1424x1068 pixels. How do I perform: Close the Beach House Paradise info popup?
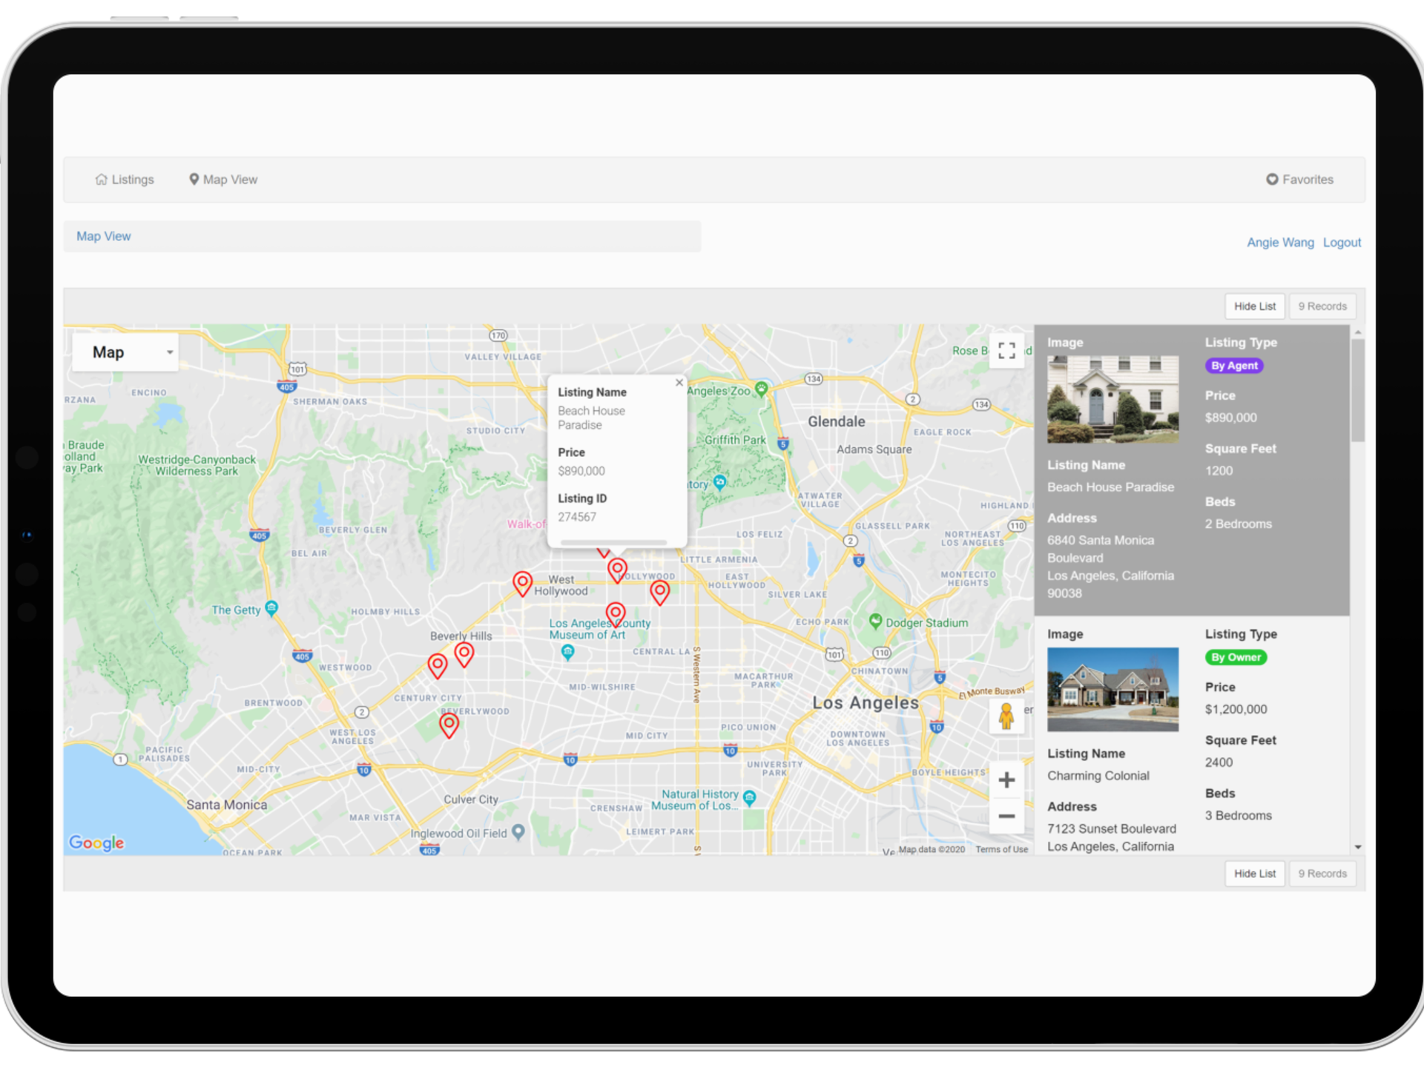(679, 383)
